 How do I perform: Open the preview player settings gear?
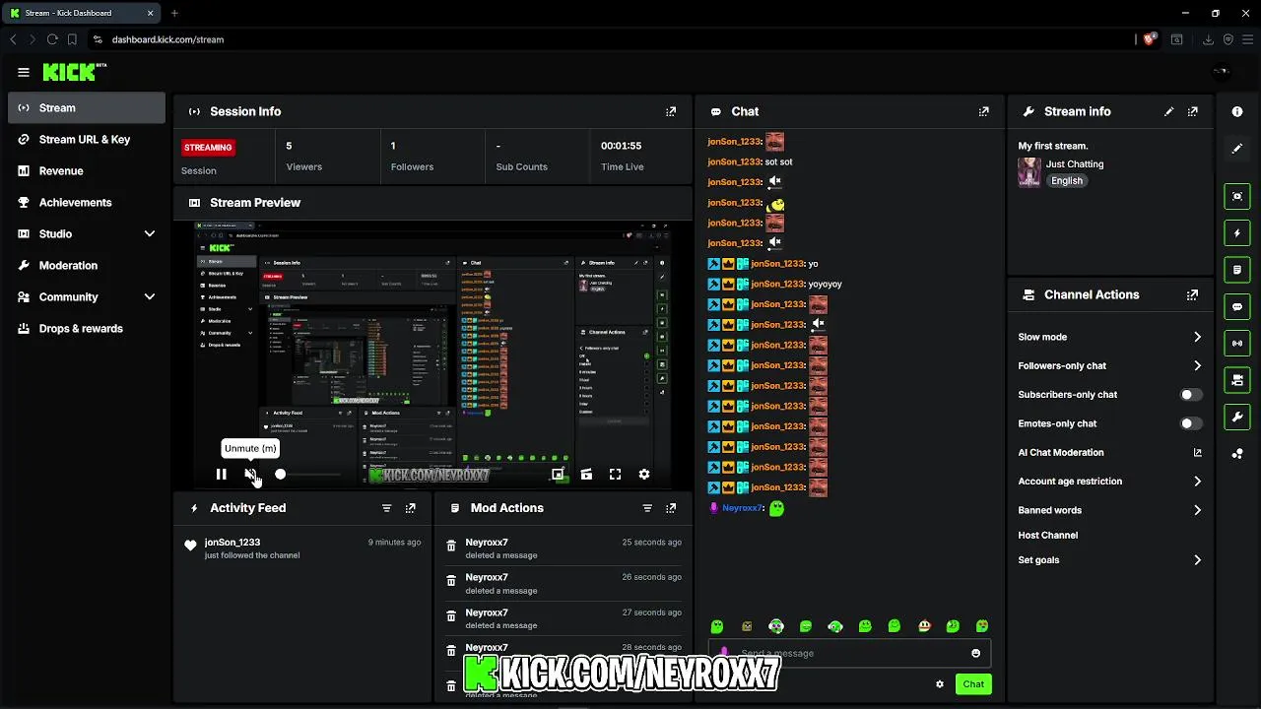[644, 475]
